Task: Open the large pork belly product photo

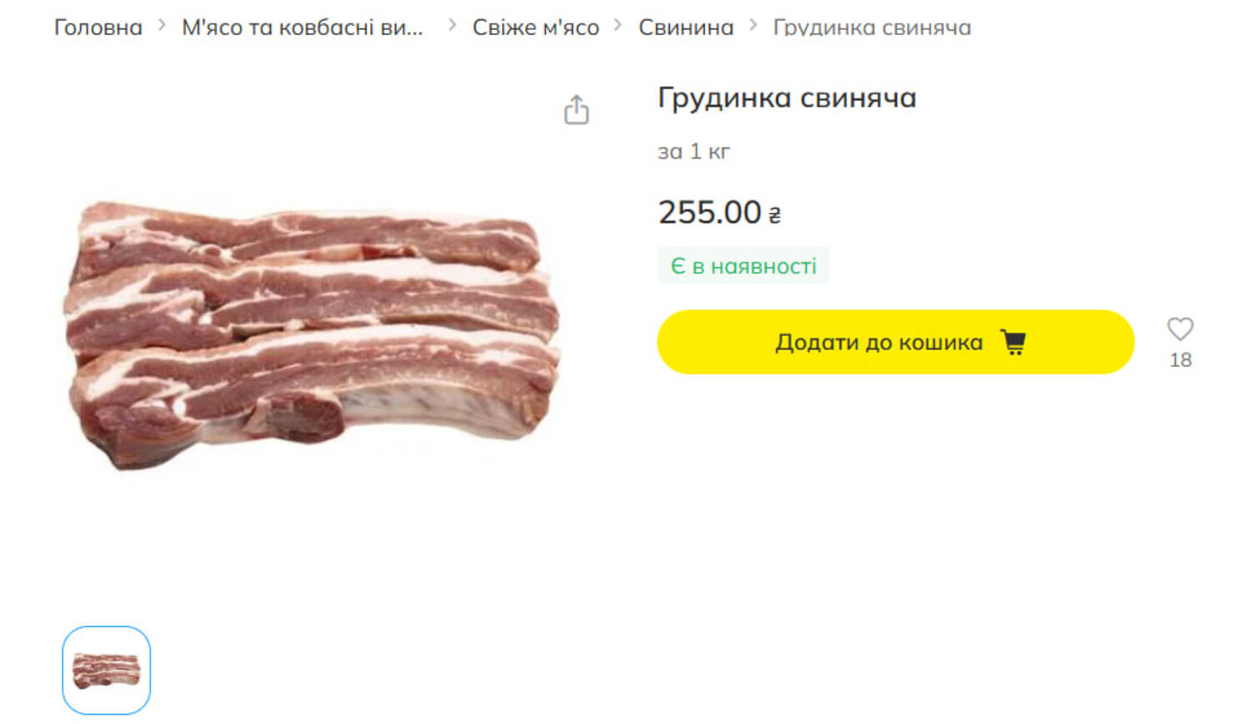Action: tap(313, 334)
